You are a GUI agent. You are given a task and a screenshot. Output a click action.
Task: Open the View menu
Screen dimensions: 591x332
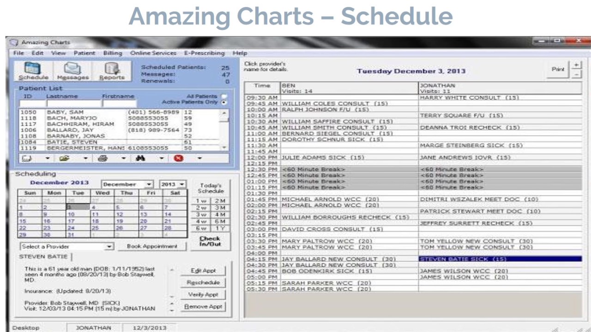coord(59,53)
